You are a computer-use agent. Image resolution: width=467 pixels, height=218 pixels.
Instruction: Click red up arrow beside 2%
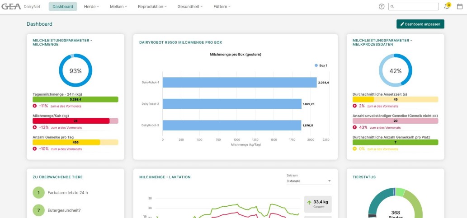(x=354, y=106)
